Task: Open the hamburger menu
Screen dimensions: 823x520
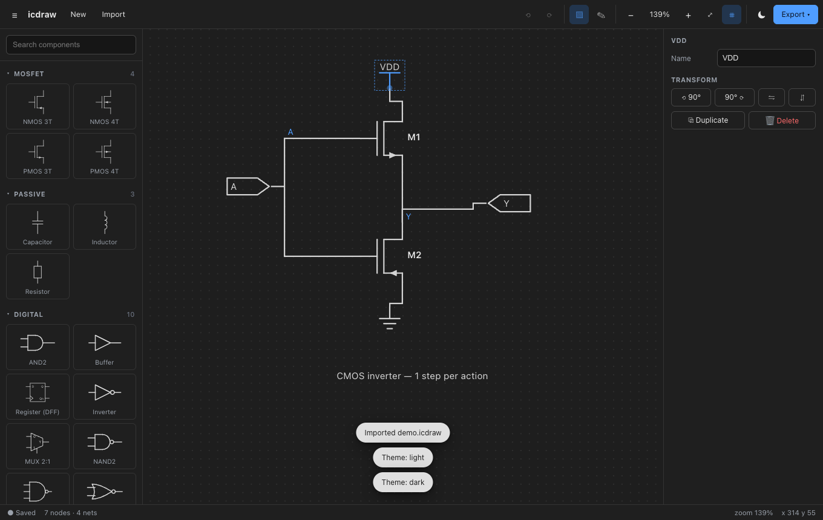Action: coord(15,15)
